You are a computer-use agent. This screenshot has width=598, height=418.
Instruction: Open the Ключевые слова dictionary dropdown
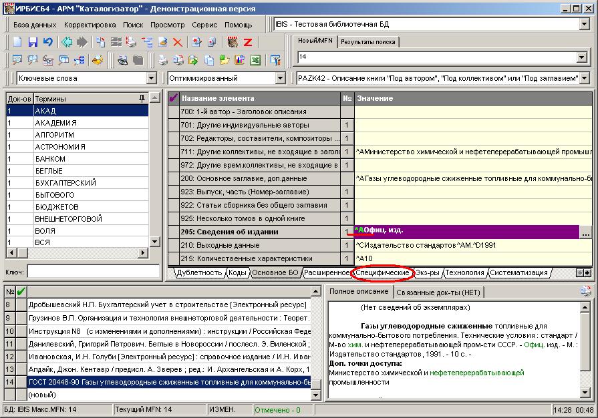(x=152, y=78)
